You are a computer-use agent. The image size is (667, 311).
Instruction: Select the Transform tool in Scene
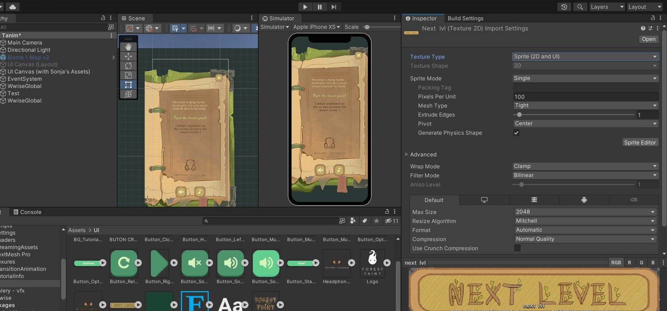tap(128, 94)
